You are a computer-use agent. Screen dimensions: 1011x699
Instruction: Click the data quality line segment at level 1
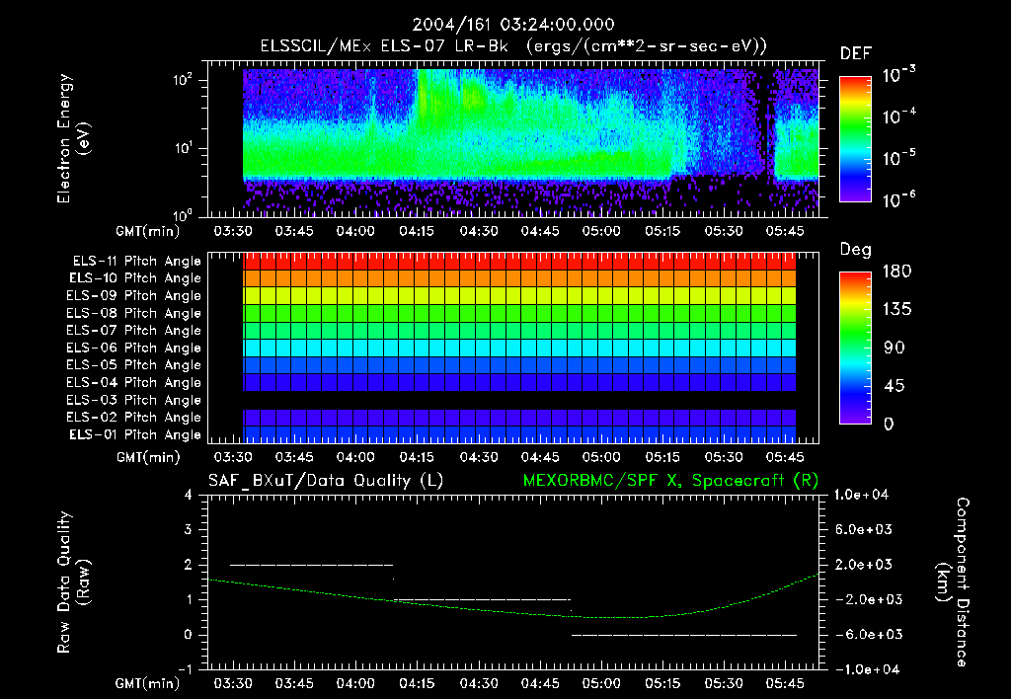[x=482, y=599]
